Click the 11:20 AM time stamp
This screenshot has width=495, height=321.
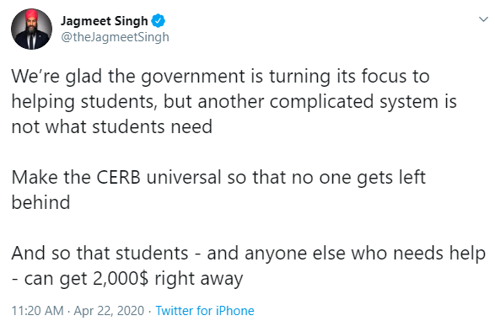pos(38,311)
